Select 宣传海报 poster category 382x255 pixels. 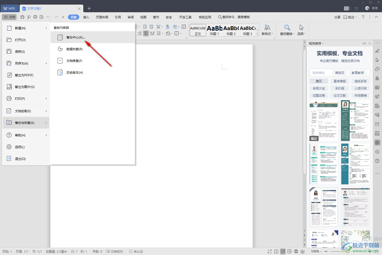coord(340,81)
